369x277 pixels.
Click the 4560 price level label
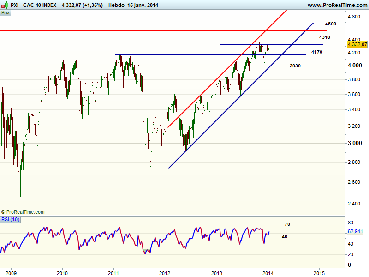(x=330, y=24)
